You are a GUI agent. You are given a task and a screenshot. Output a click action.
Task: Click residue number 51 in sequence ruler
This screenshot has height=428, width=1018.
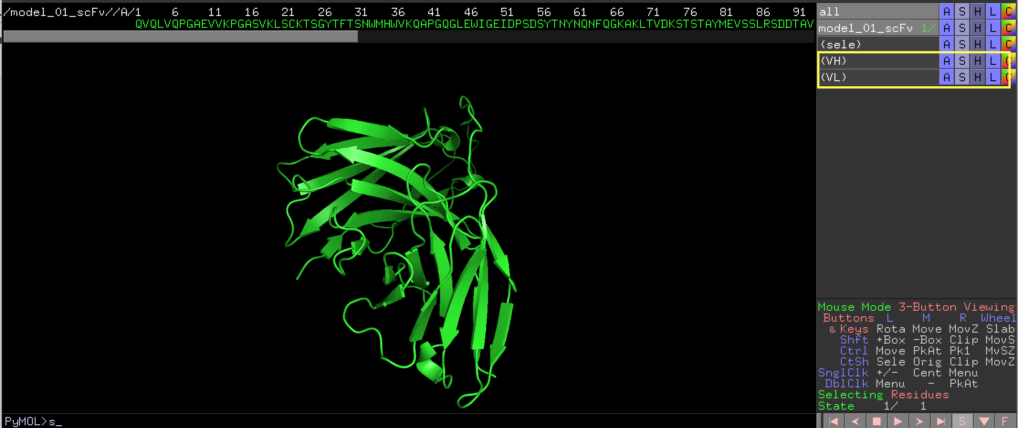coord(507,12)
